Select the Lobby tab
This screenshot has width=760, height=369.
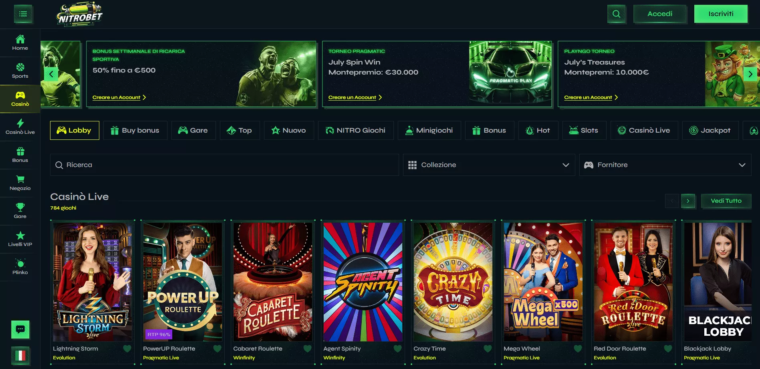click(75, 130)
